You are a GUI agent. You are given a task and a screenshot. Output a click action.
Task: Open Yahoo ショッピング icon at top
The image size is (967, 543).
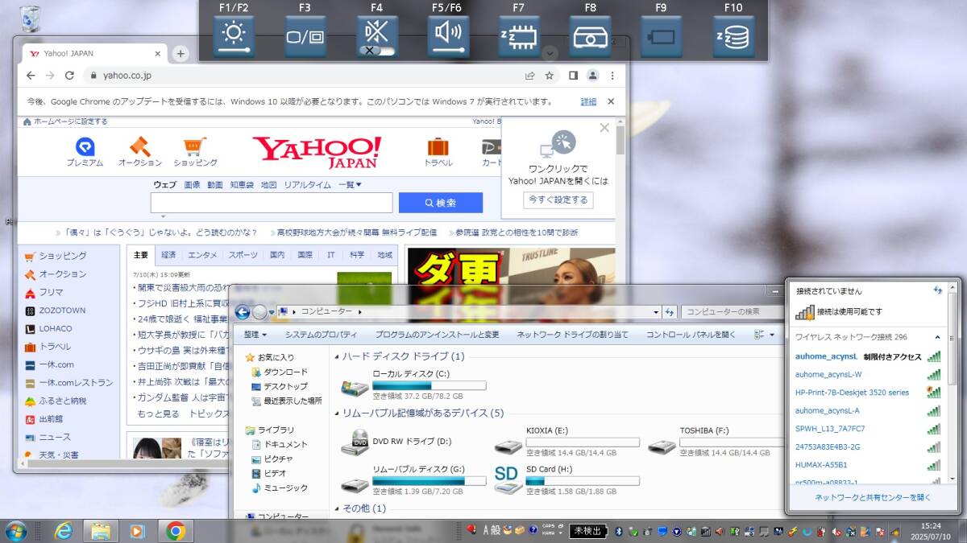[195, 151]
